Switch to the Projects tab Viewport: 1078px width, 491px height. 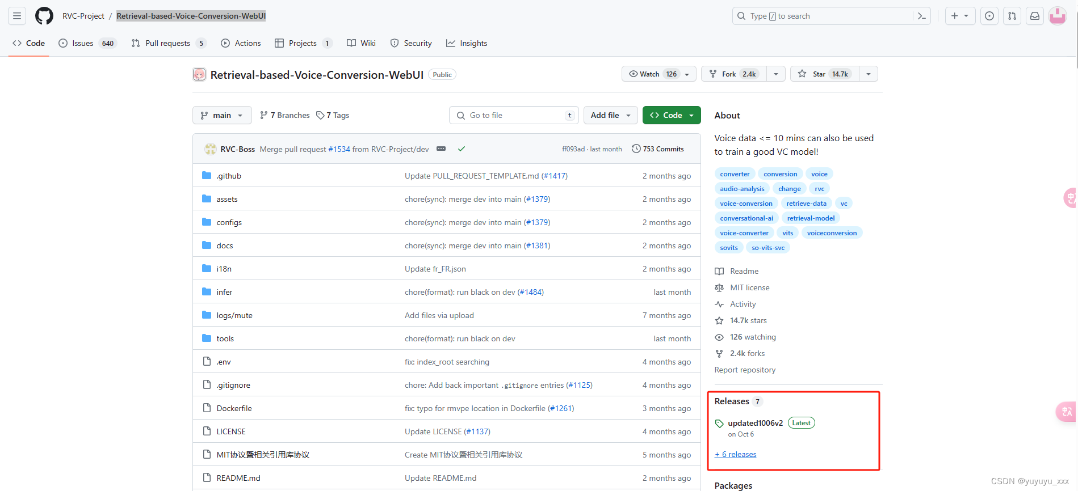(303, 43)
